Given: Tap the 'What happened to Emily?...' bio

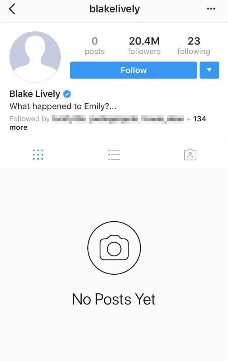Looking at the screenshot, I should coord(63,106).
